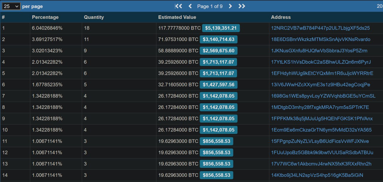Screen dimensions: 383x182
Task: Select the 32.71605000 BTC amount
Action: tap(178, 85)
